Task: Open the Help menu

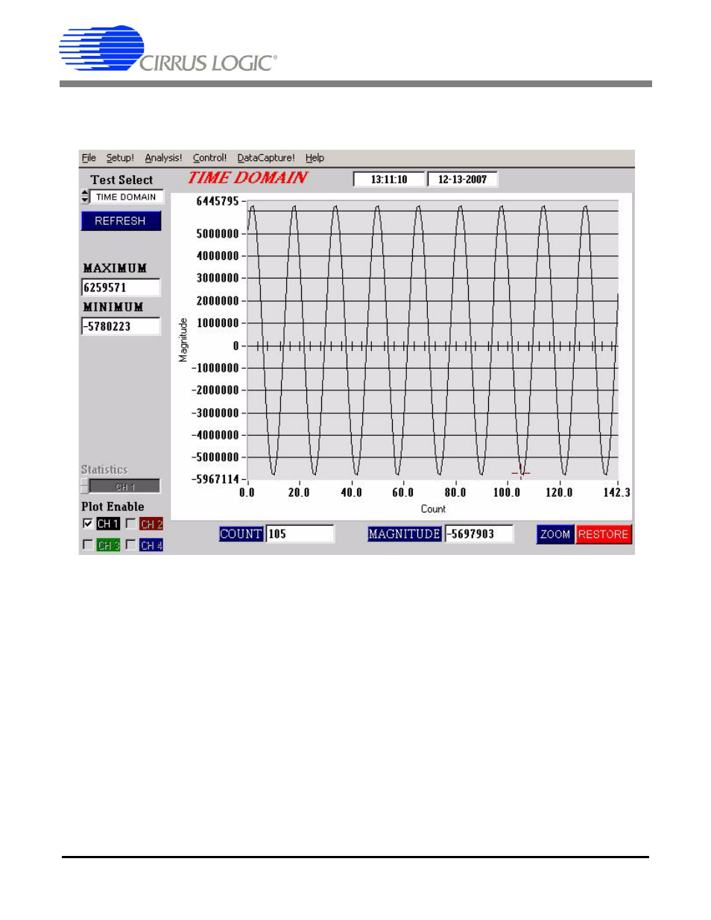Action: (x=315, y=158)
